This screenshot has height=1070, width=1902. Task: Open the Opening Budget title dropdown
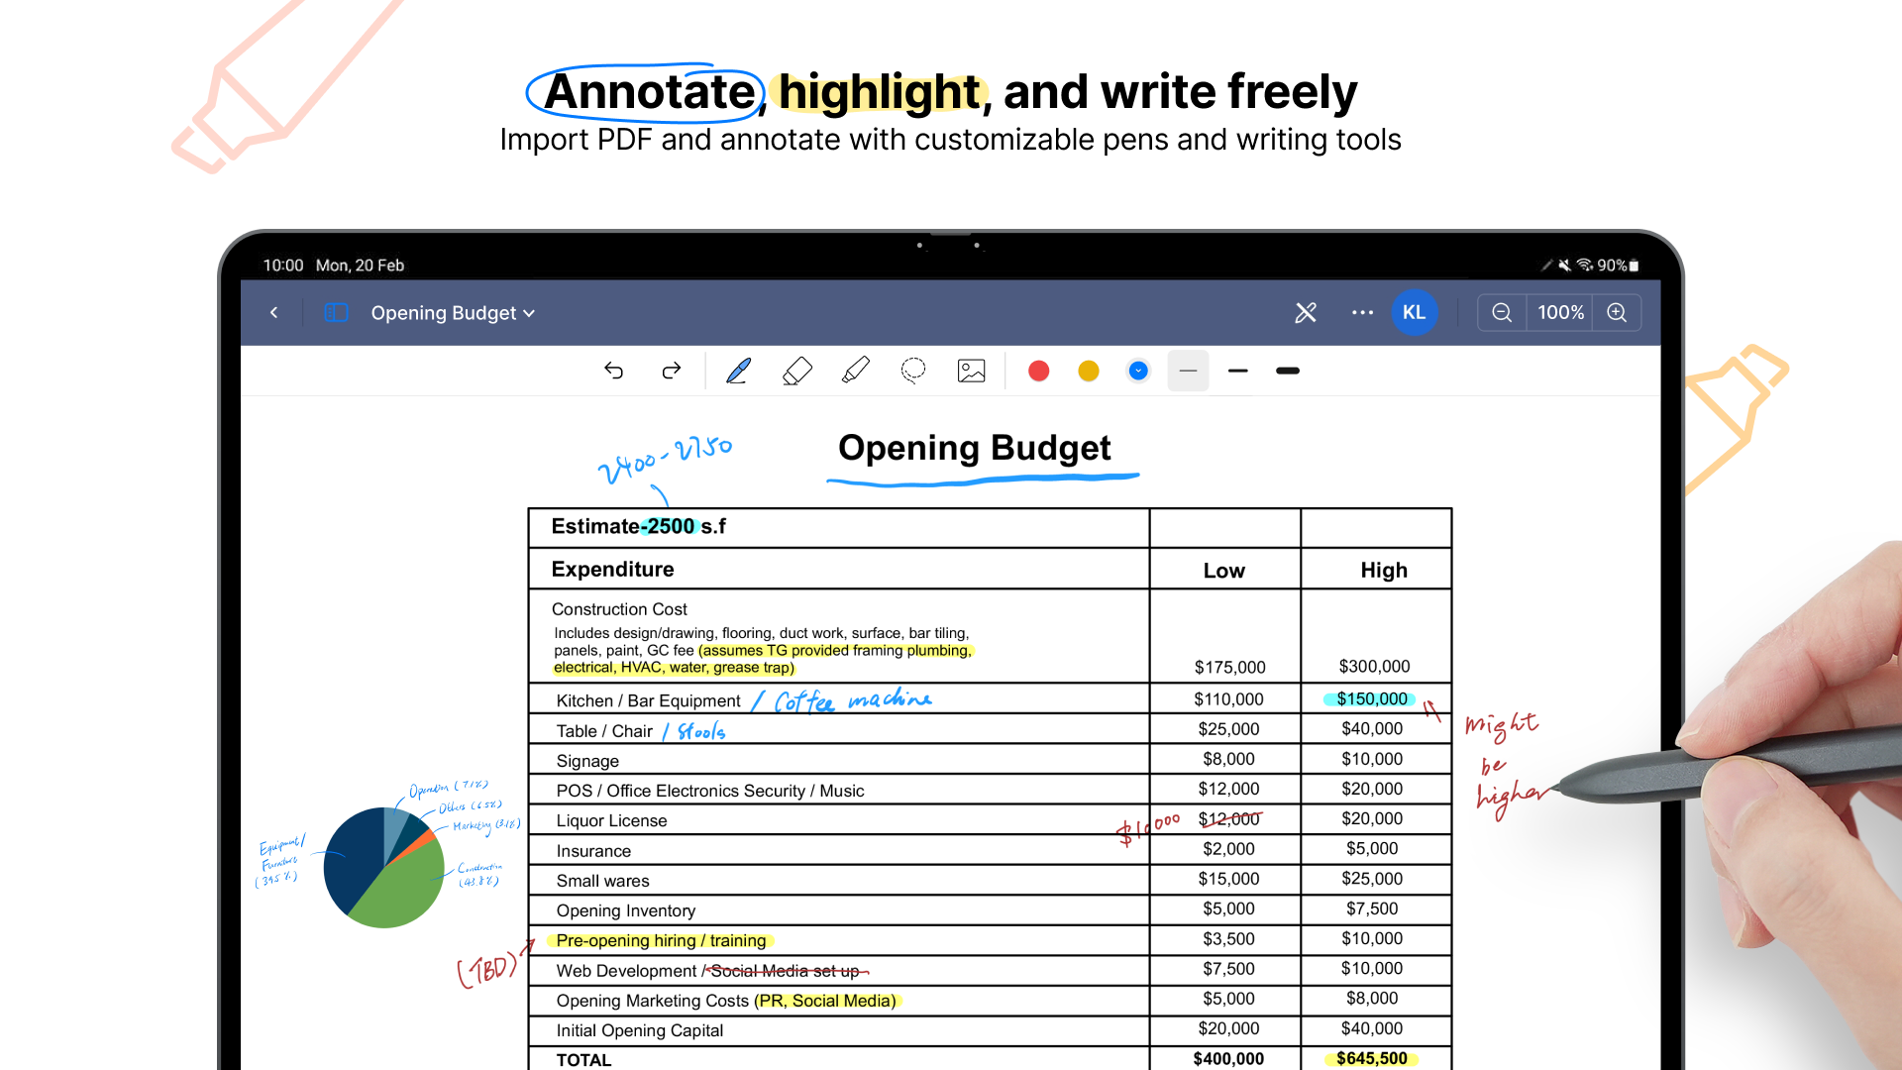[x=528, y=313]
